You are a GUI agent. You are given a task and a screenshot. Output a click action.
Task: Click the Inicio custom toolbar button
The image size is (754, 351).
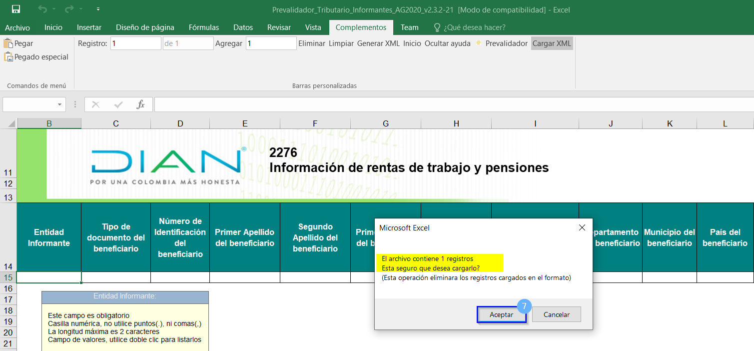(412, 43)
